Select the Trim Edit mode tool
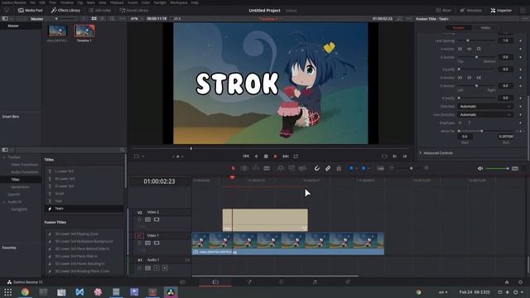Viewport: 530px width, 298px height. coord(244,168)
